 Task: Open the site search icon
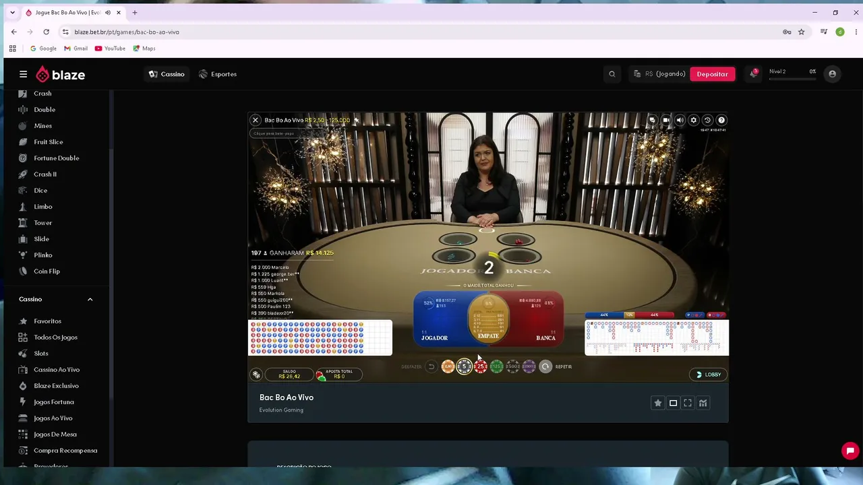click(612, 74)
